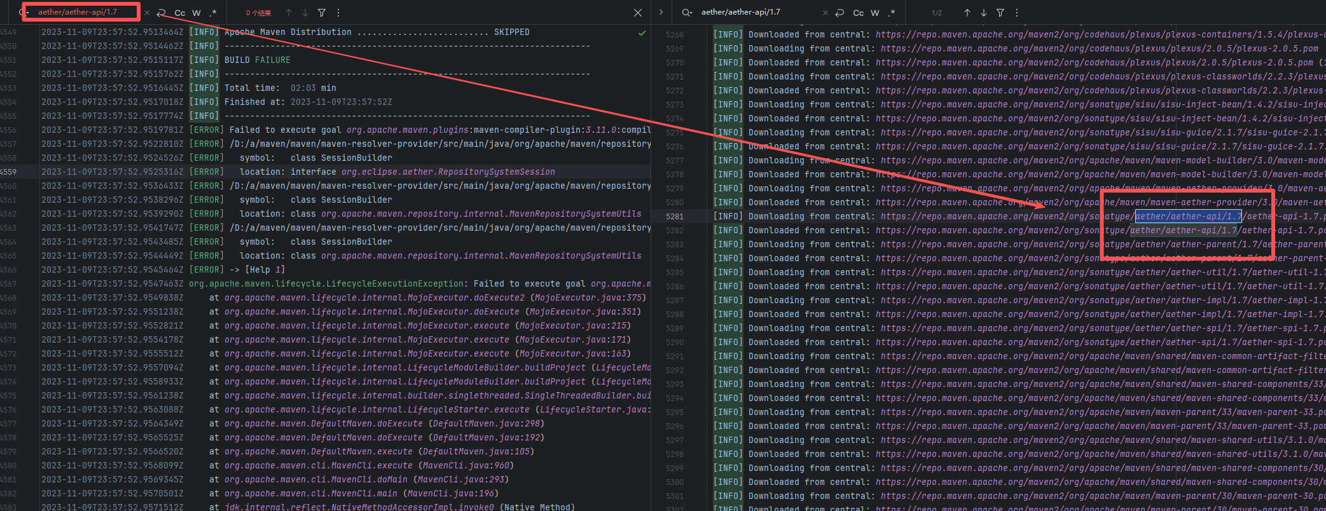The width and height of the screenshot is (1326, 511).
Task: Click the filter search results icon in left pane
Action: click(x=322, y=13)
